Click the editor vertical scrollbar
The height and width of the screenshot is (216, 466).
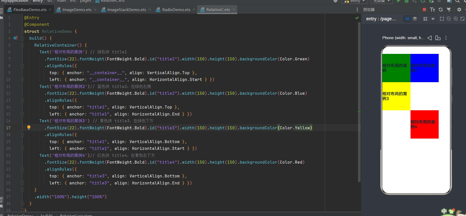(x=359, y=101)
